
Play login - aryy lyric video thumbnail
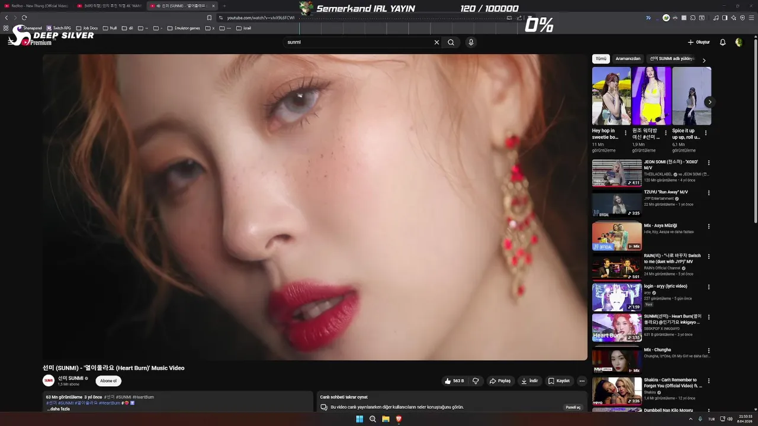[x=617, y=297]
